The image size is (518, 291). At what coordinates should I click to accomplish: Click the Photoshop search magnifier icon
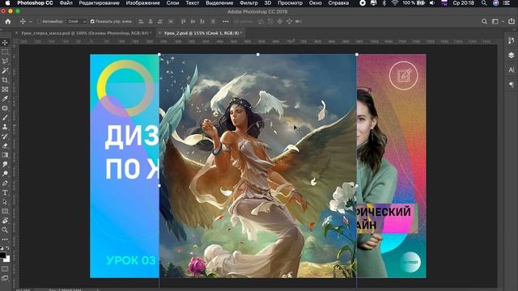[484, 22]
